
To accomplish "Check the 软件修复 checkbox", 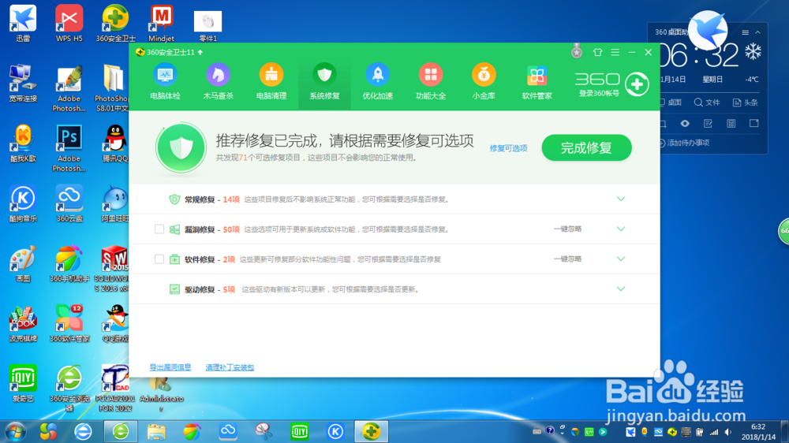I will tap(159, 259).
